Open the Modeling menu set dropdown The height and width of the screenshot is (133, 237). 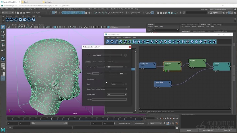coord(8,13)
